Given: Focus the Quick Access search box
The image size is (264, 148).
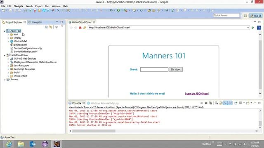Looking at the screenshot, I should 226,16.
